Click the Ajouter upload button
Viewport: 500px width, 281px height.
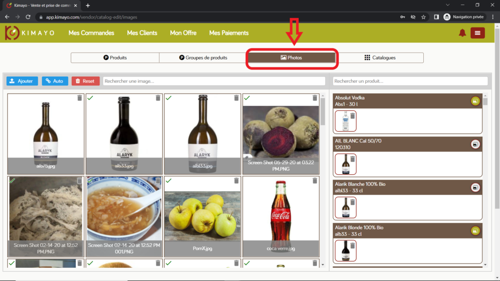[22, 81]
